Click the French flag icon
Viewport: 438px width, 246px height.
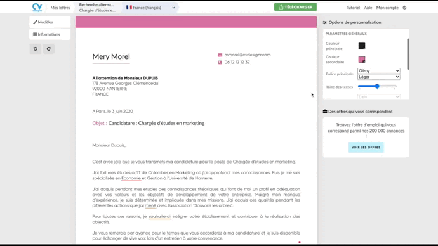coord(129,7)
